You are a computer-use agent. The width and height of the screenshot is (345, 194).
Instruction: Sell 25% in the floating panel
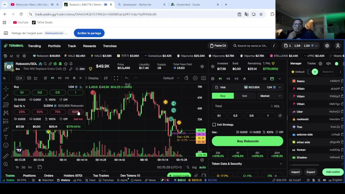point(22,112)
